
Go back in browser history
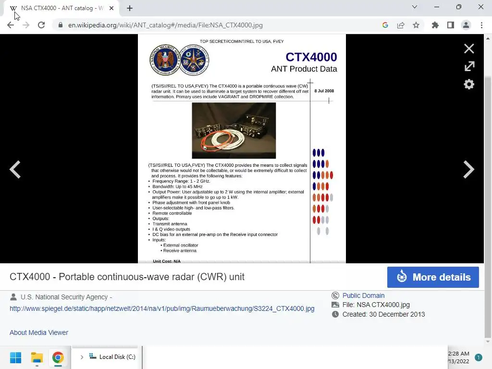[x=11, y=25]
